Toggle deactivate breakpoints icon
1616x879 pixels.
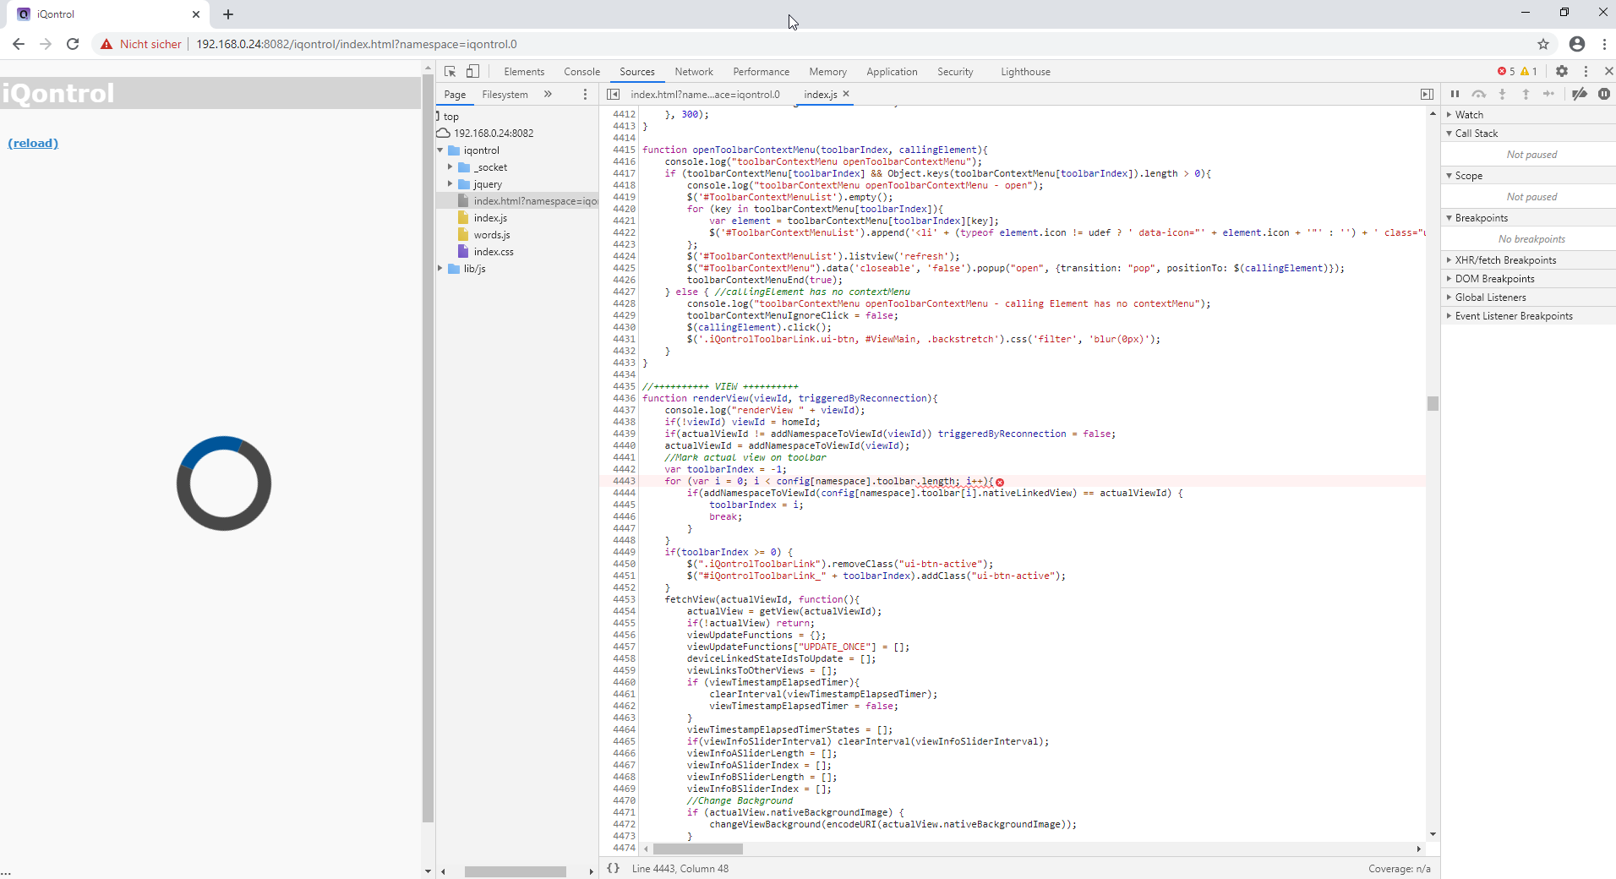pyautogui.click(x=1579, y=94)
